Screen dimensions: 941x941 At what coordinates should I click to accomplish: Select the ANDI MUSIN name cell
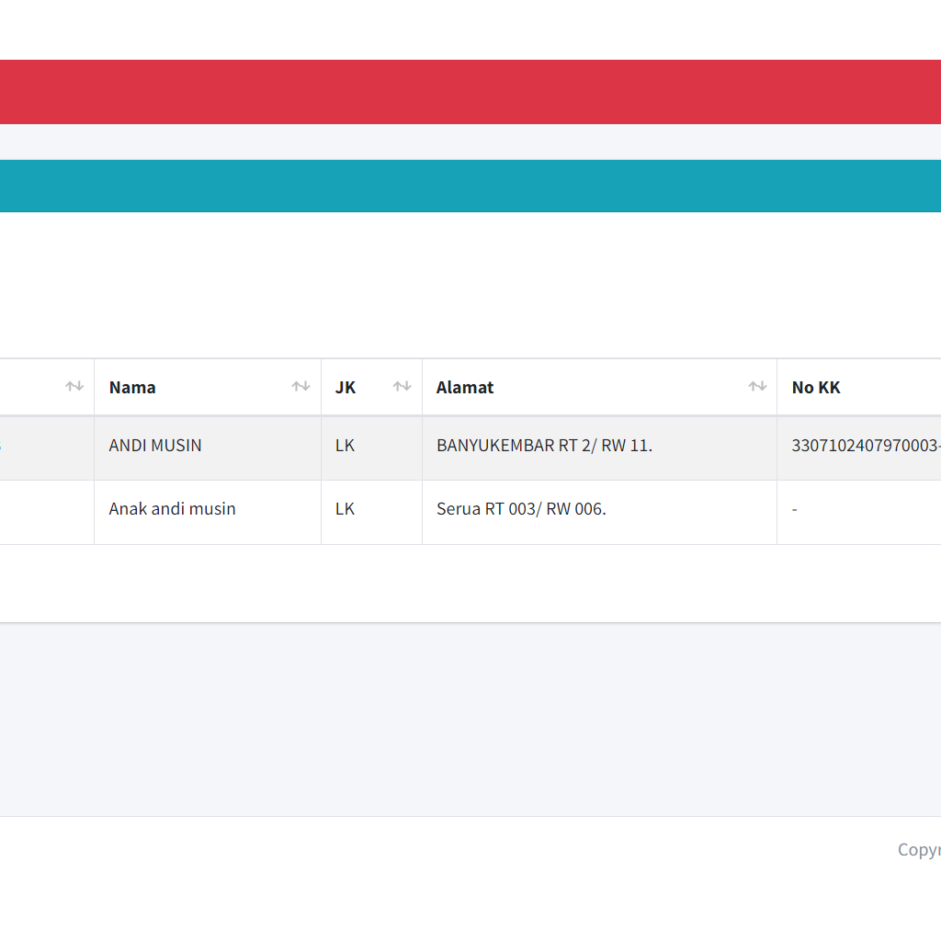(155, 446)
